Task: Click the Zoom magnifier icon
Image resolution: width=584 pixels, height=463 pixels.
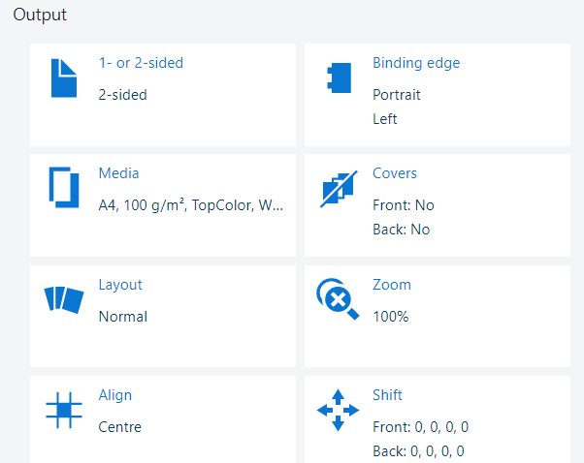Action: coord(338,299)
